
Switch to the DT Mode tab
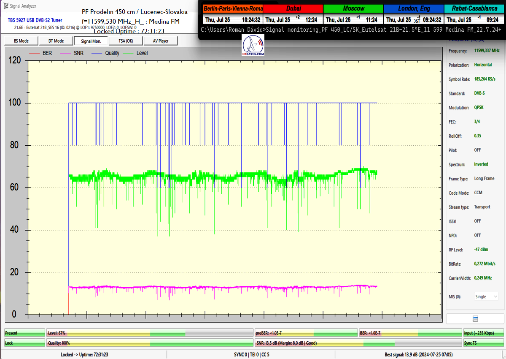coord(56,41)
